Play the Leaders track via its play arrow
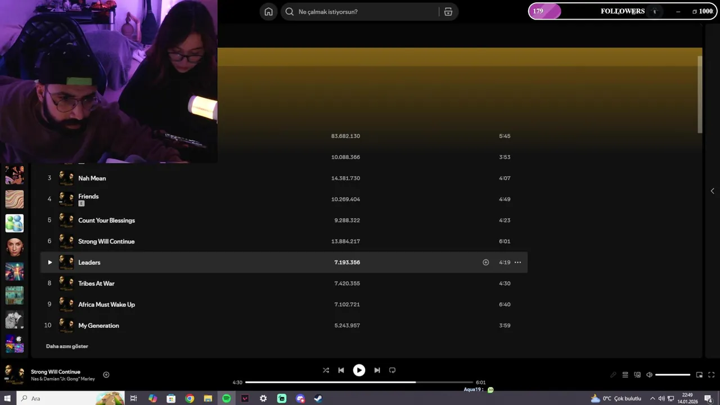Viewport: 720px width, 405px height. pos(49,262)
